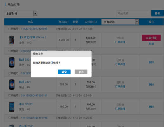Click the 5,288.00 unit price cell
164x127 pixels.
[63, 40]
